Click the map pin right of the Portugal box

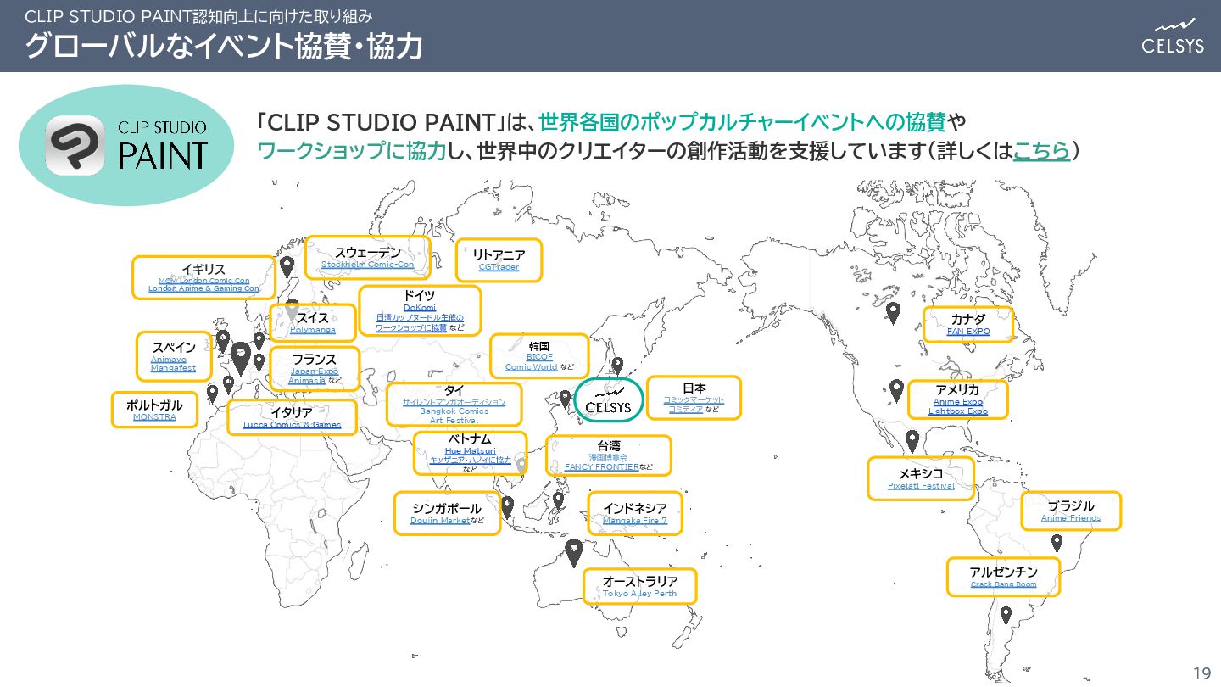point(212,394)
